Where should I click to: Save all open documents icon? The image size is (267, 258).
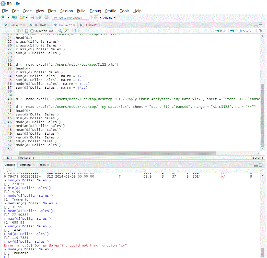pos(38,17)
